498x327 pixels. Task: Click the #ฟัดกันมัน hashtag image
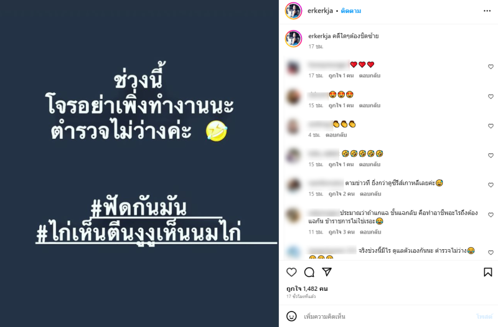138,208
